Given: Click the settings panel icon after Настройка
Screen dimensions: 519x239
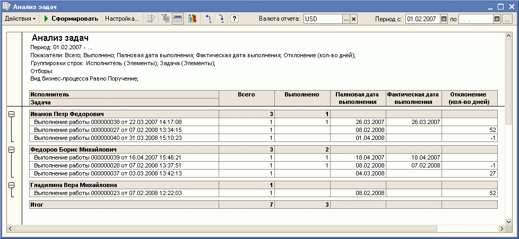Looking at the screenshot, I should pyautogui.click(x=151, y=19).
